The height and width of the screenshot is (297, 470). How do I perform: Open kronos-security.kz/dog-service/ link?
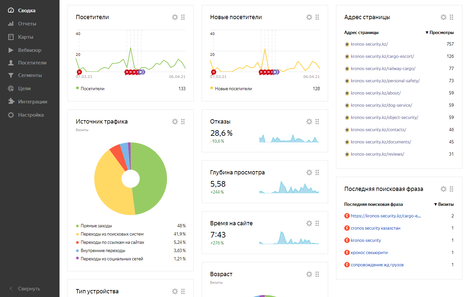[381, 105]
